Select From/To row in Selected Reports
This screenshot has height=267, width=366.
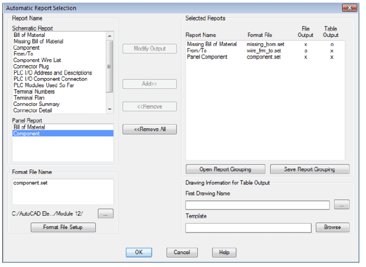coord(265,50)
